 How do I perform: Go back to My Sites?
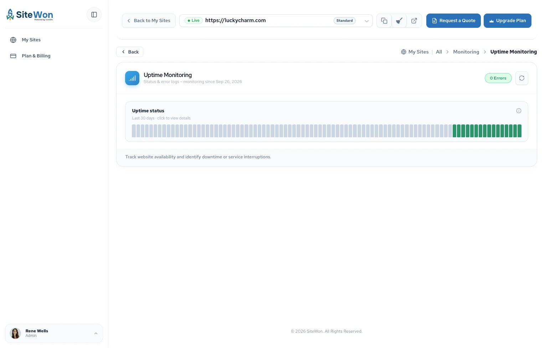click(x=149, y=21)
